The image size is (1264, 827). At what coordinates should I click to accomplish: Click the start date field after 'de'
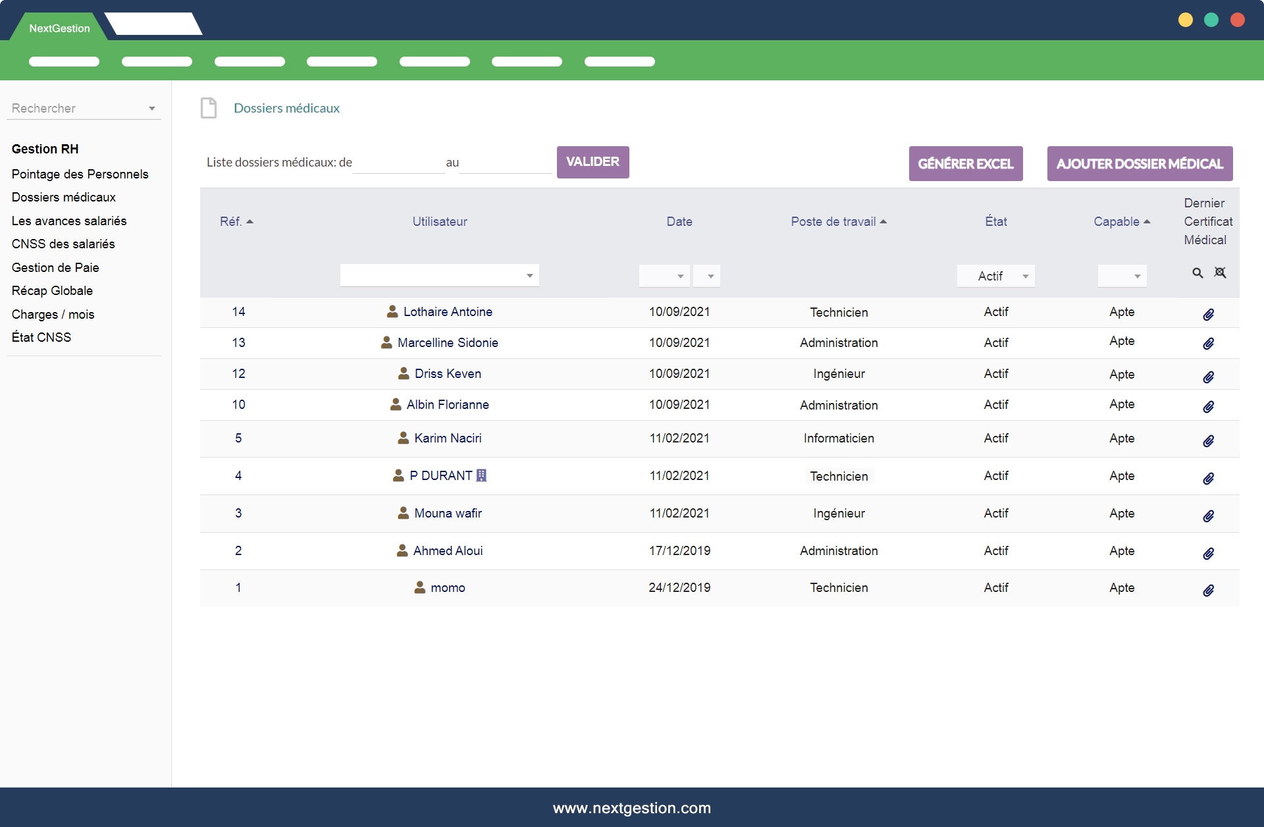pyautogui.click(x=398, y=163)
